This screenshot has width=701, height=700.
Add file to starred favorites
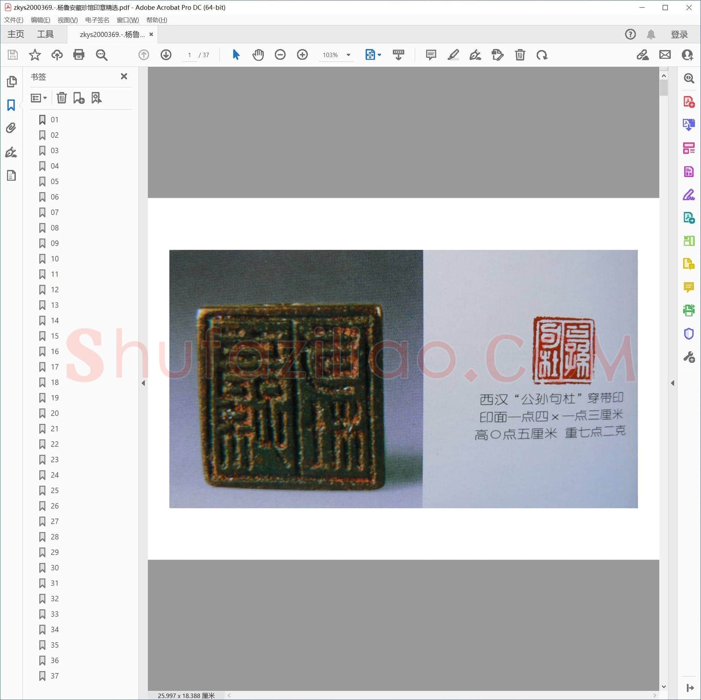(x=35, y=55)
